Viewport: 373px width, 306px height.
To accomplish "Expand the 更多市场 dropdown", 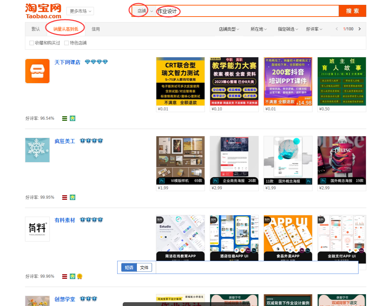I will [x=80, y=11].
